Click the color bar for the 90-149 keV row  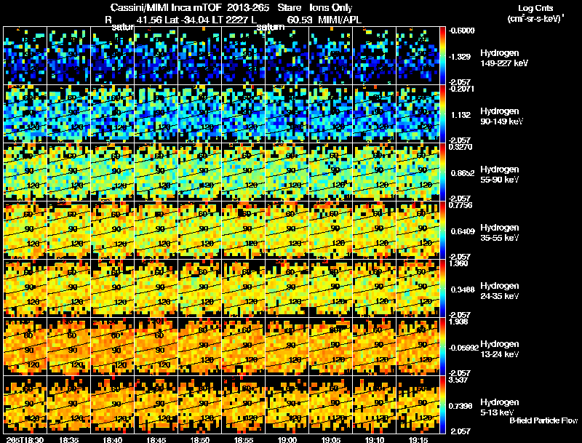(443, 114)
